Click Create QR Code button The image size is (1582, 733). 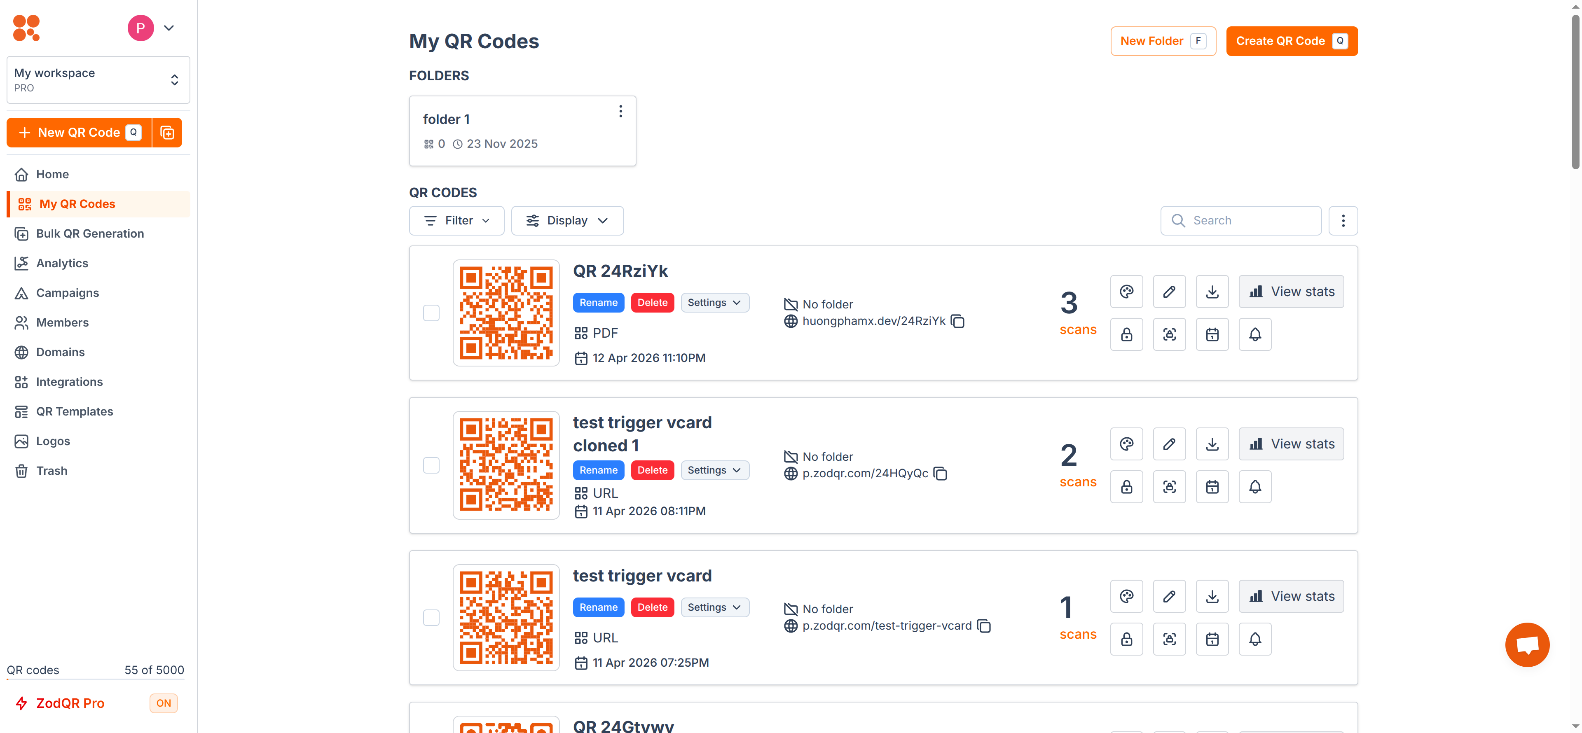coord(1292,41)
